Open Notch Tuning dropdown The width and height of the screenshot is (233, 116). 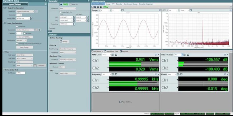(68, 49)
